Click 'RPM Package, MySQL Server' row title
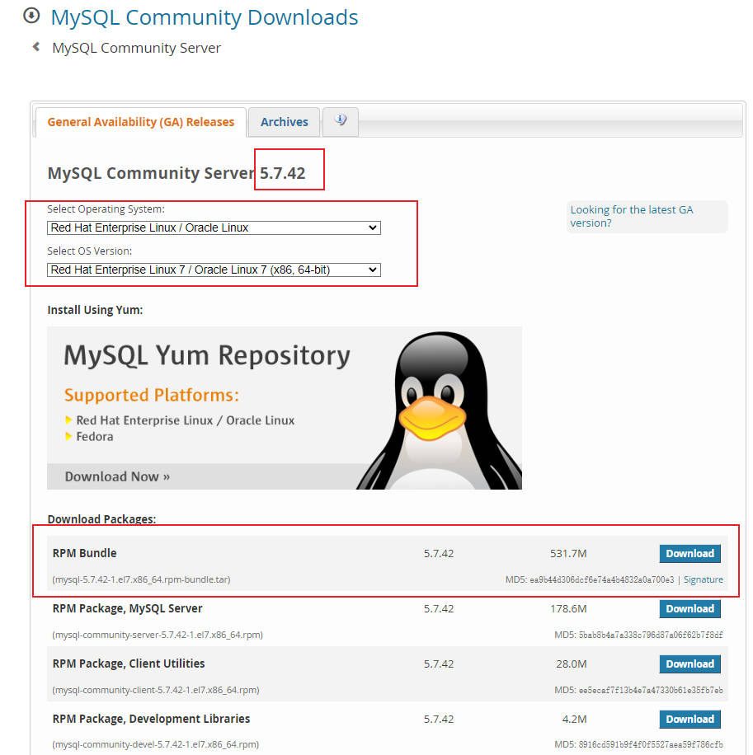Screen dimensions: 753x755 pyautogui.click(x=127, y=608)
